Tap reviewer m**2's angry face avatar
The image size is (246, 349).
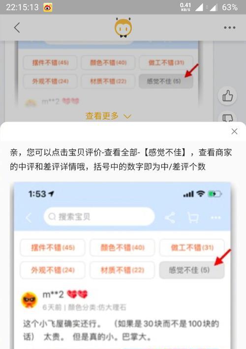pos(29,299)
